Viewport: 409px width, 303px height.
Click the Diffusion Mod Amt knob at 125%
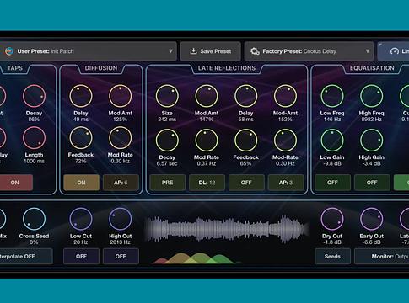click(121, 96)
